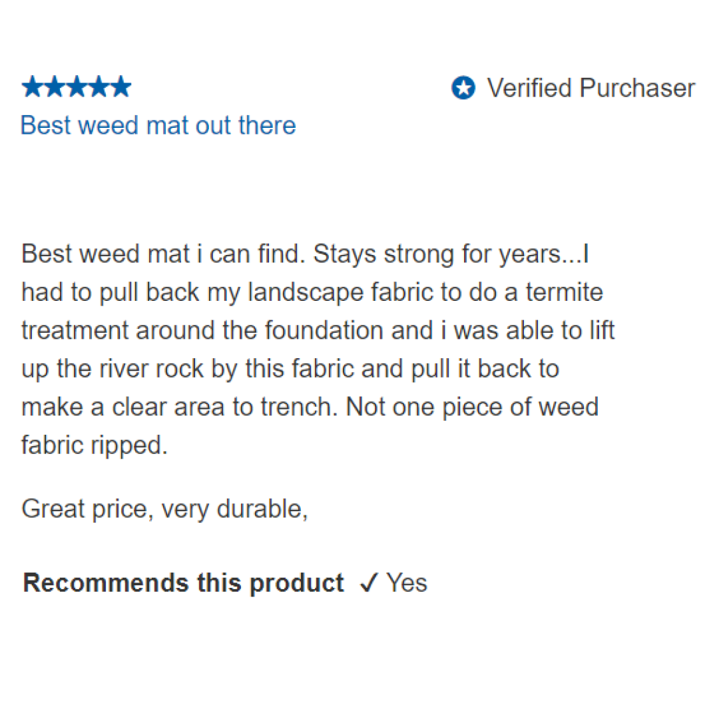Click the "Yes" recommendation text
This screenshot has width=719, height=719.
pyautogui.click(x=407, y=583)
